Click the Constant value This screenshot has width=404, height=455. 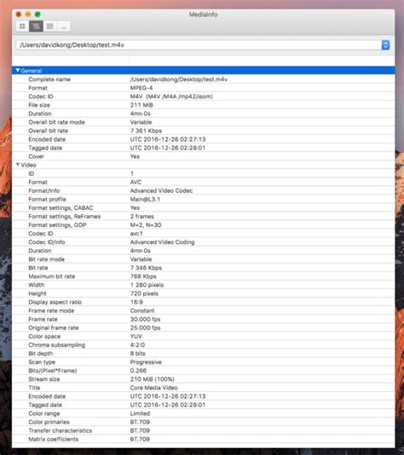pyautogui.click(x=142, y=311)
